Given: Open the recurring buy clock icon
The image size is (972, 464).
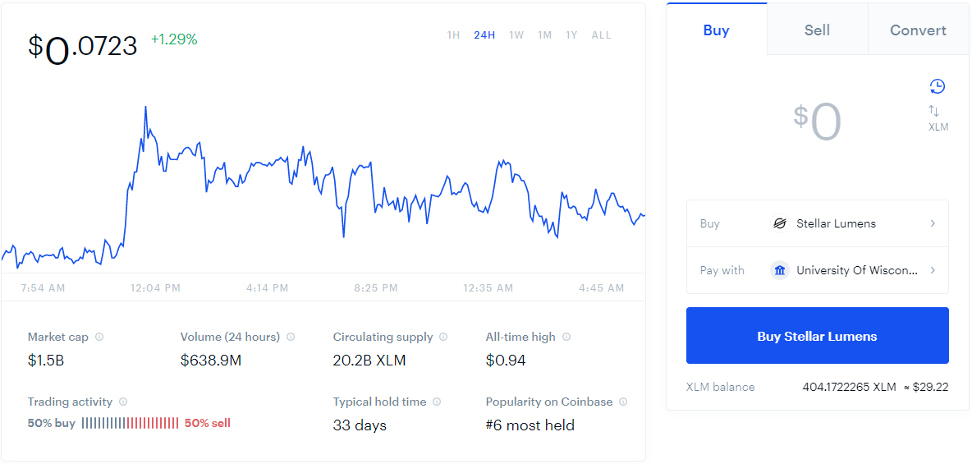Looking at the screenshot, I should [x=938, y=86].
